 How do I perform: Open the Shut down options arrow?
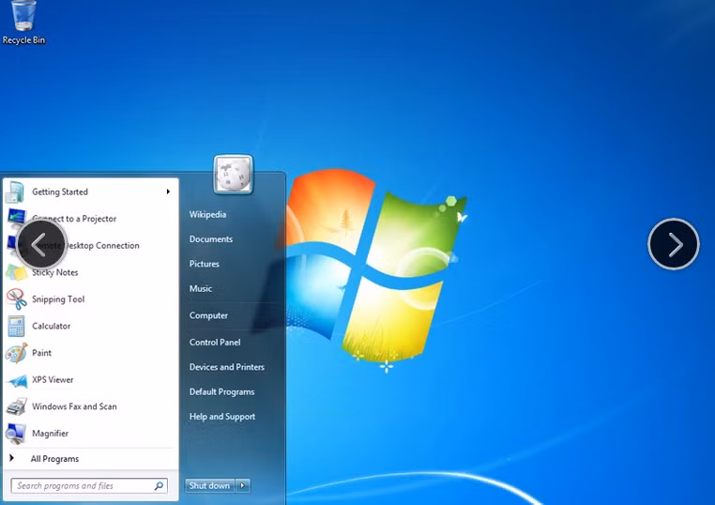tap(243, 485)
